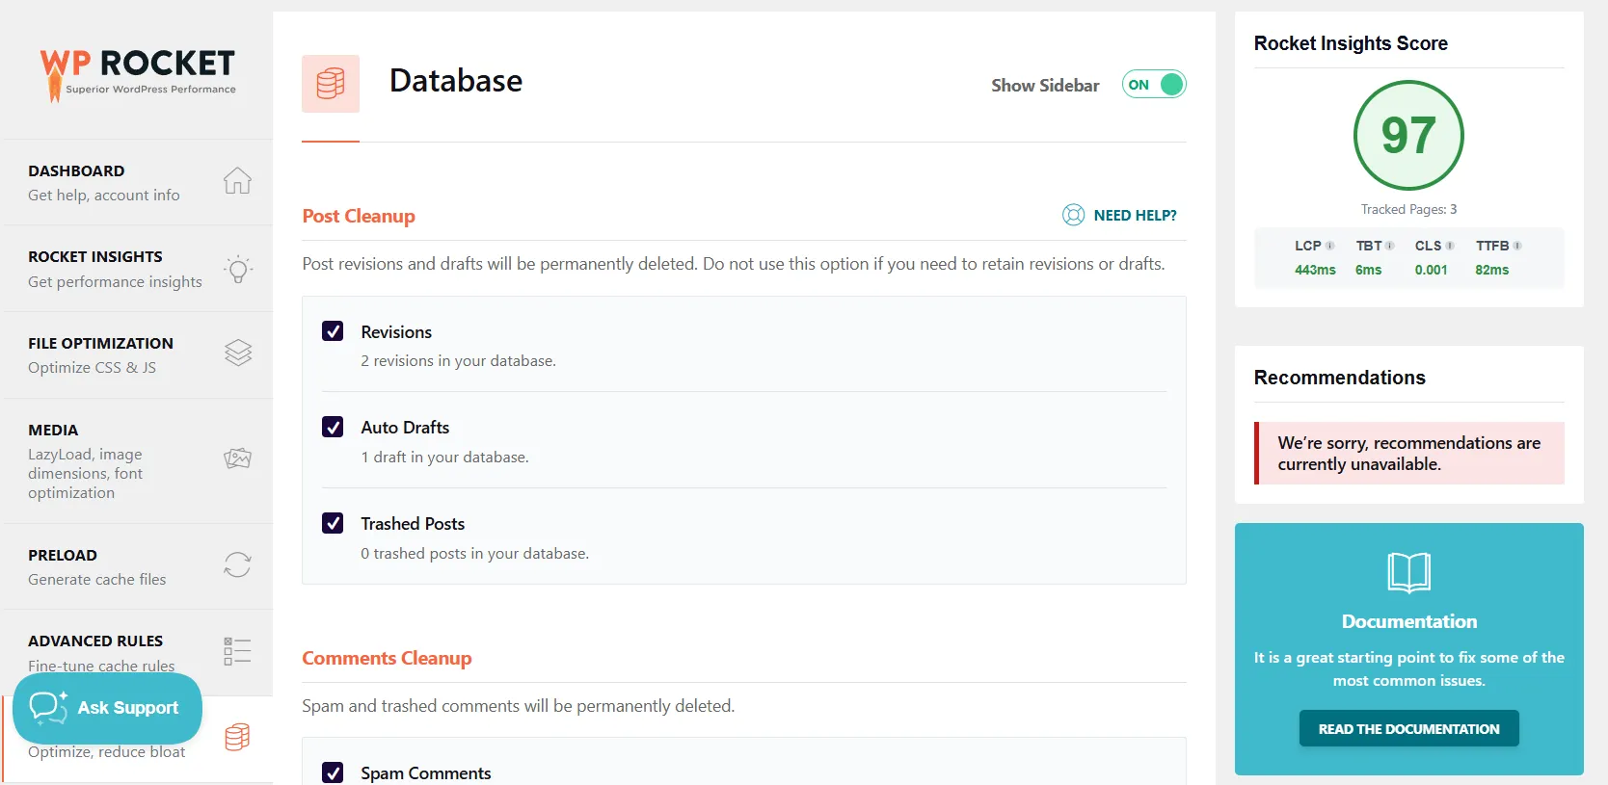Click Read the Documentation button
The height and width of the screenshot is (785, 1608).
[1408, 728]
